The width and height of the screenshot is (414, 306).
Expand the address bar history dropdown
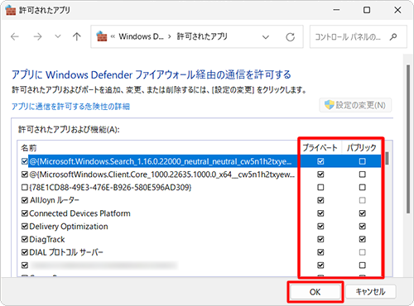coord(266,37)
